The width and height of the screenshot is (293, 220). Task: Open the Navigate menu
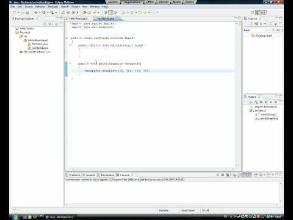point(53,7)
